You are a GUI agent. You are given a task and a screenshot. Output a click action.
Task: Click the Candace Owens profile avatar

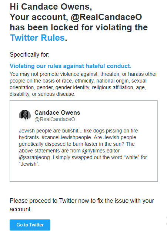tap(25, 115)
